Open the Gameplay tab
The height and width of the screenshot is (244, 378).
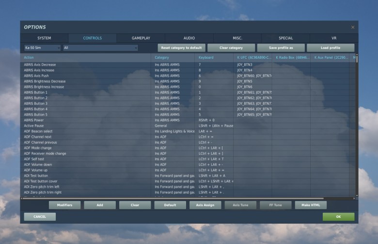coord(141,38)
